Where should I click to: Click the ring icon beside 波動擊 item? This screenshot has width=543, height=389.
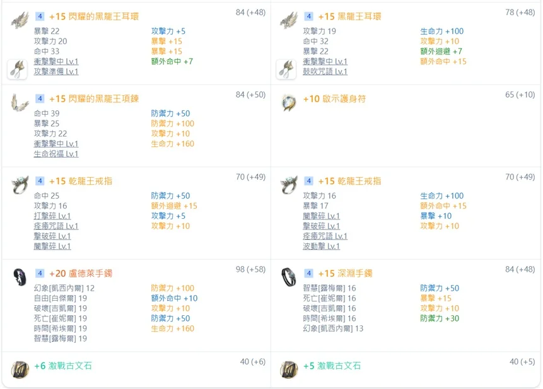[289, 185]
